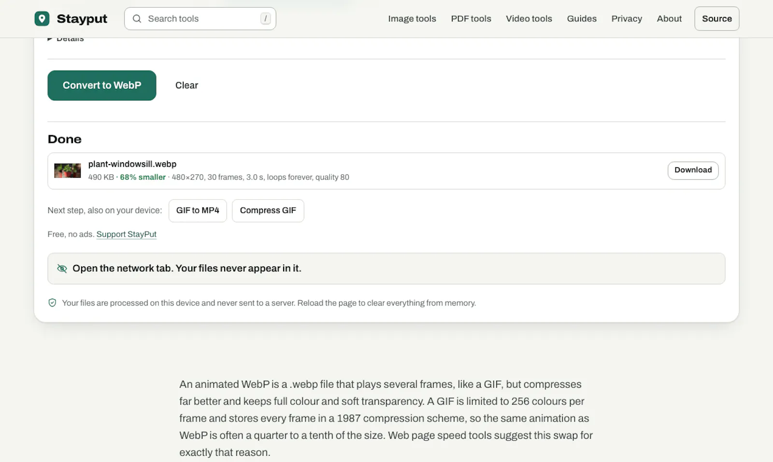Click the "An animated WebP" paragraph
This screenshot has height=462, width=773.
(x=386, y=418)
